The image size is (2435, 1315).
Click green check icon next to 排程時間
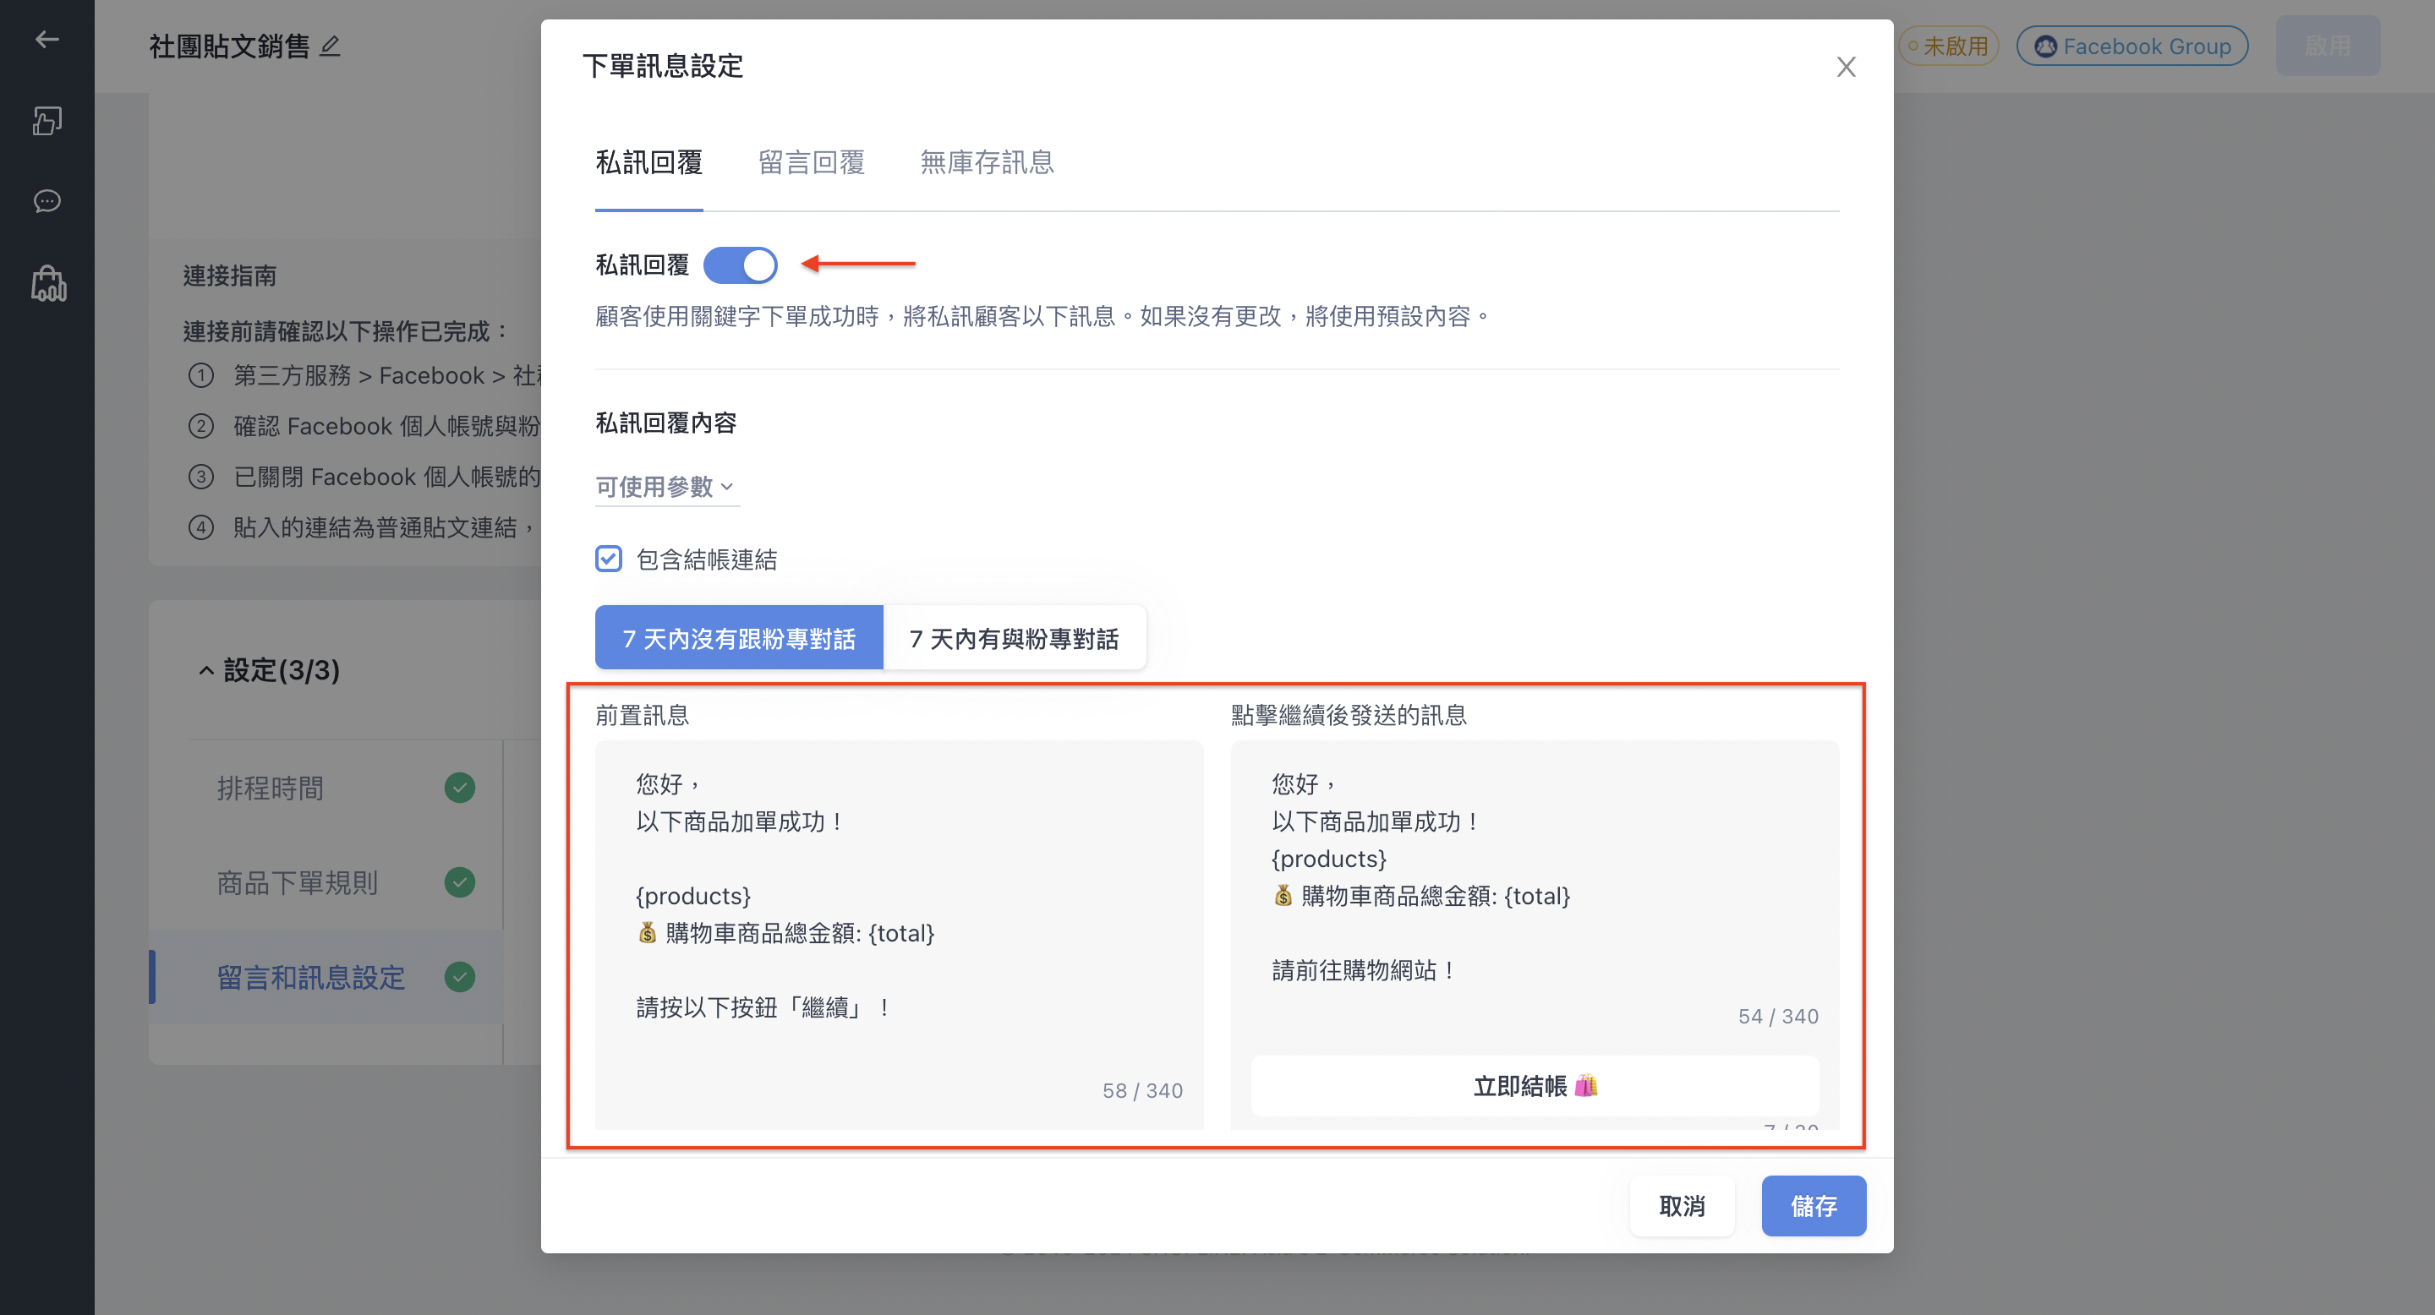459,788
